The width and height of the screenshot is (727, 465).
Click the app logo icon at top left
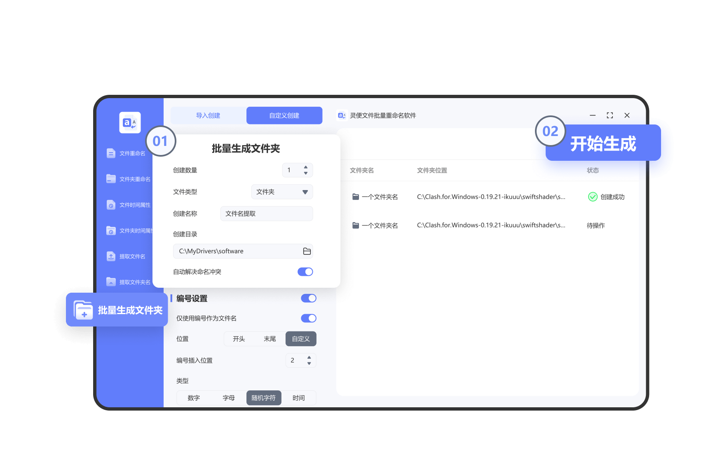[129, 122]
